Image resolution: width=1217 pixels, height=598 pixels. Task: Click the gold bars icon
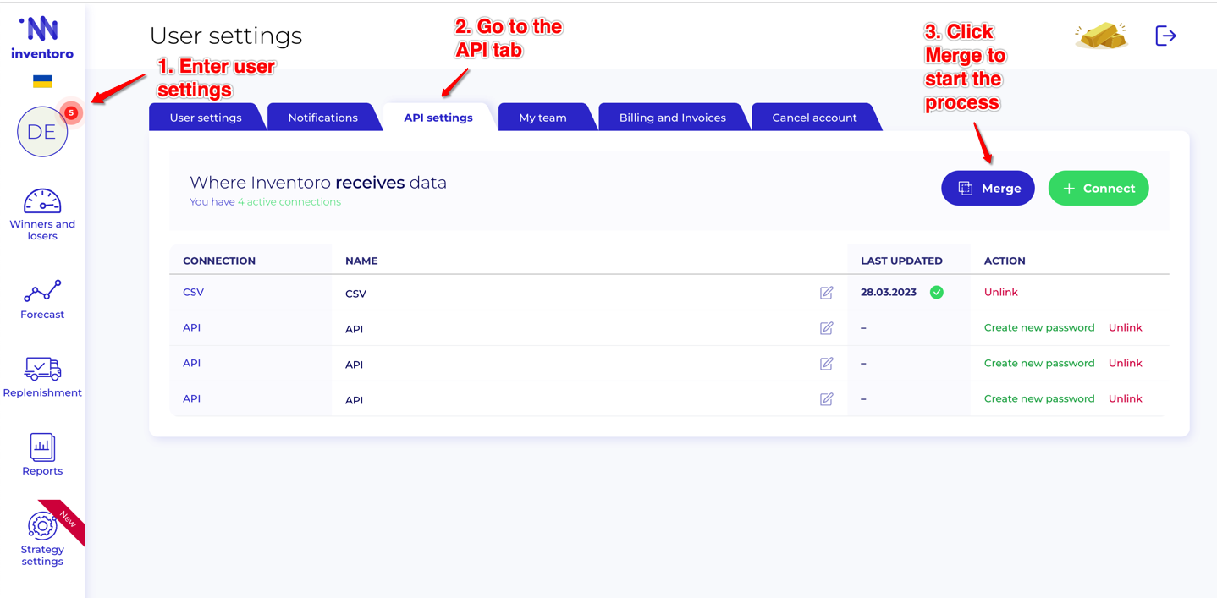[x=1101, y=36]
